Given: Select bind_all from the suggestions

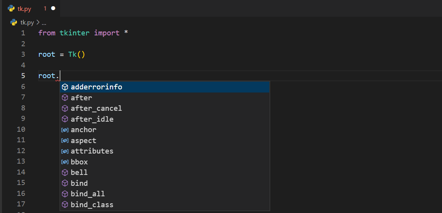Looking at the screenshot, I should (x=88, y=194).
